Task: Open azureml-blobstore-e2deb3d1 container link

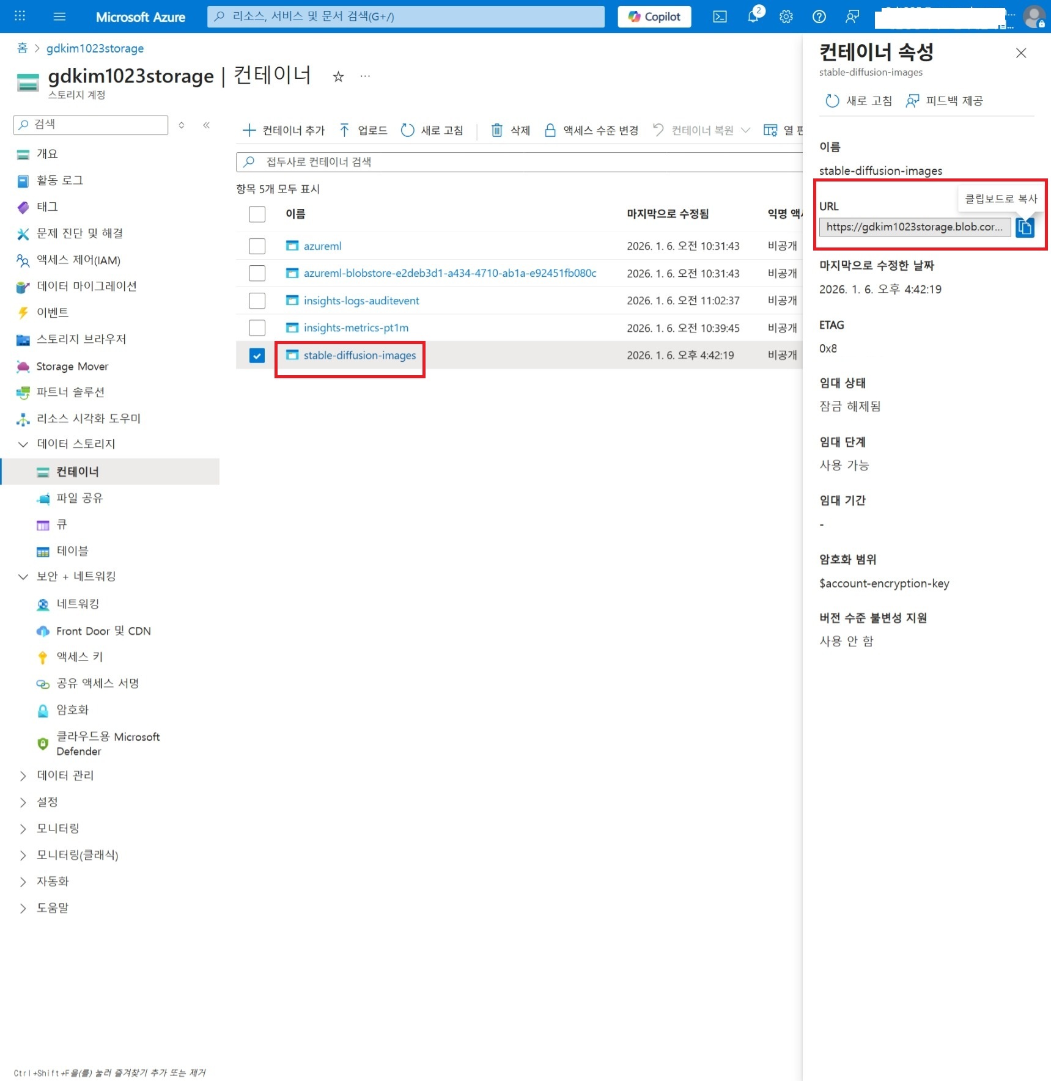Action: click(450, 273)
